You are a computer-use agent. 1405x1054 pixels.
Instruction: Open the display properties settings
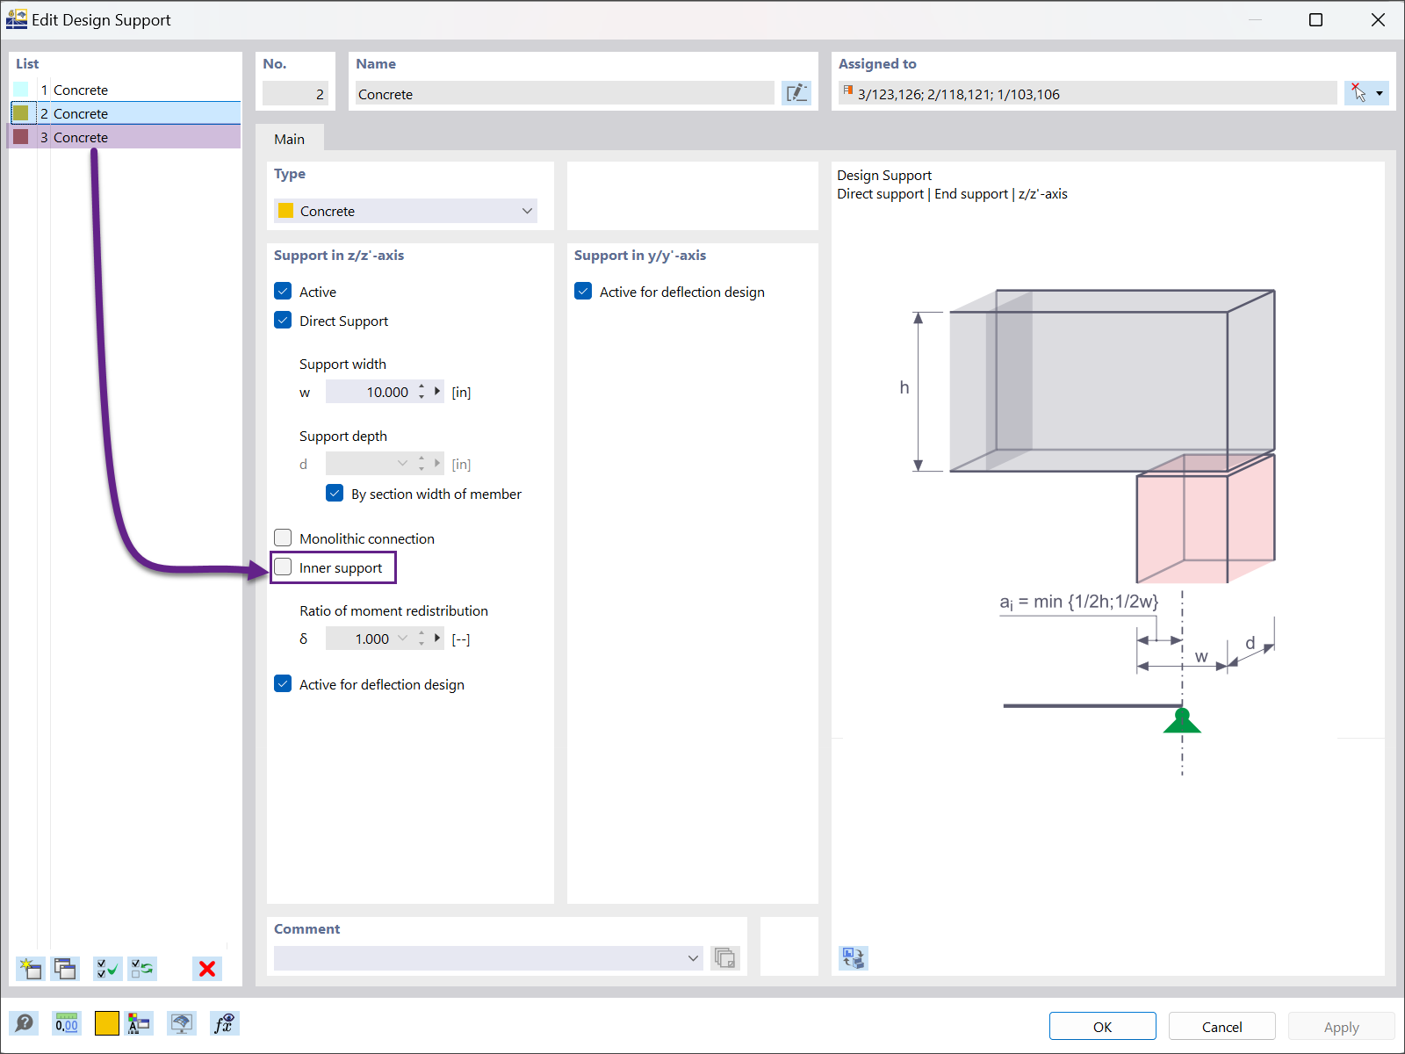coord(139,1023)
